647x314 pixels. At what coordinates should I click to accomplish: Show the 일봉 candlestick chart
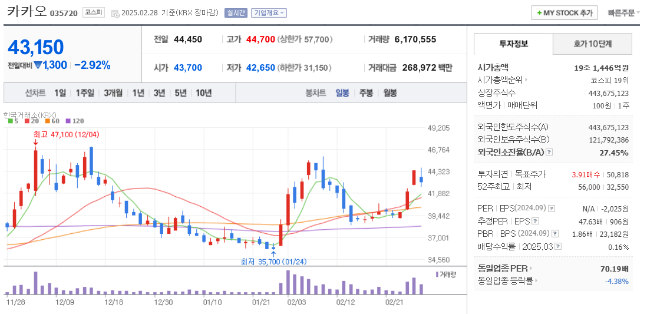click(x=342, y=93)
